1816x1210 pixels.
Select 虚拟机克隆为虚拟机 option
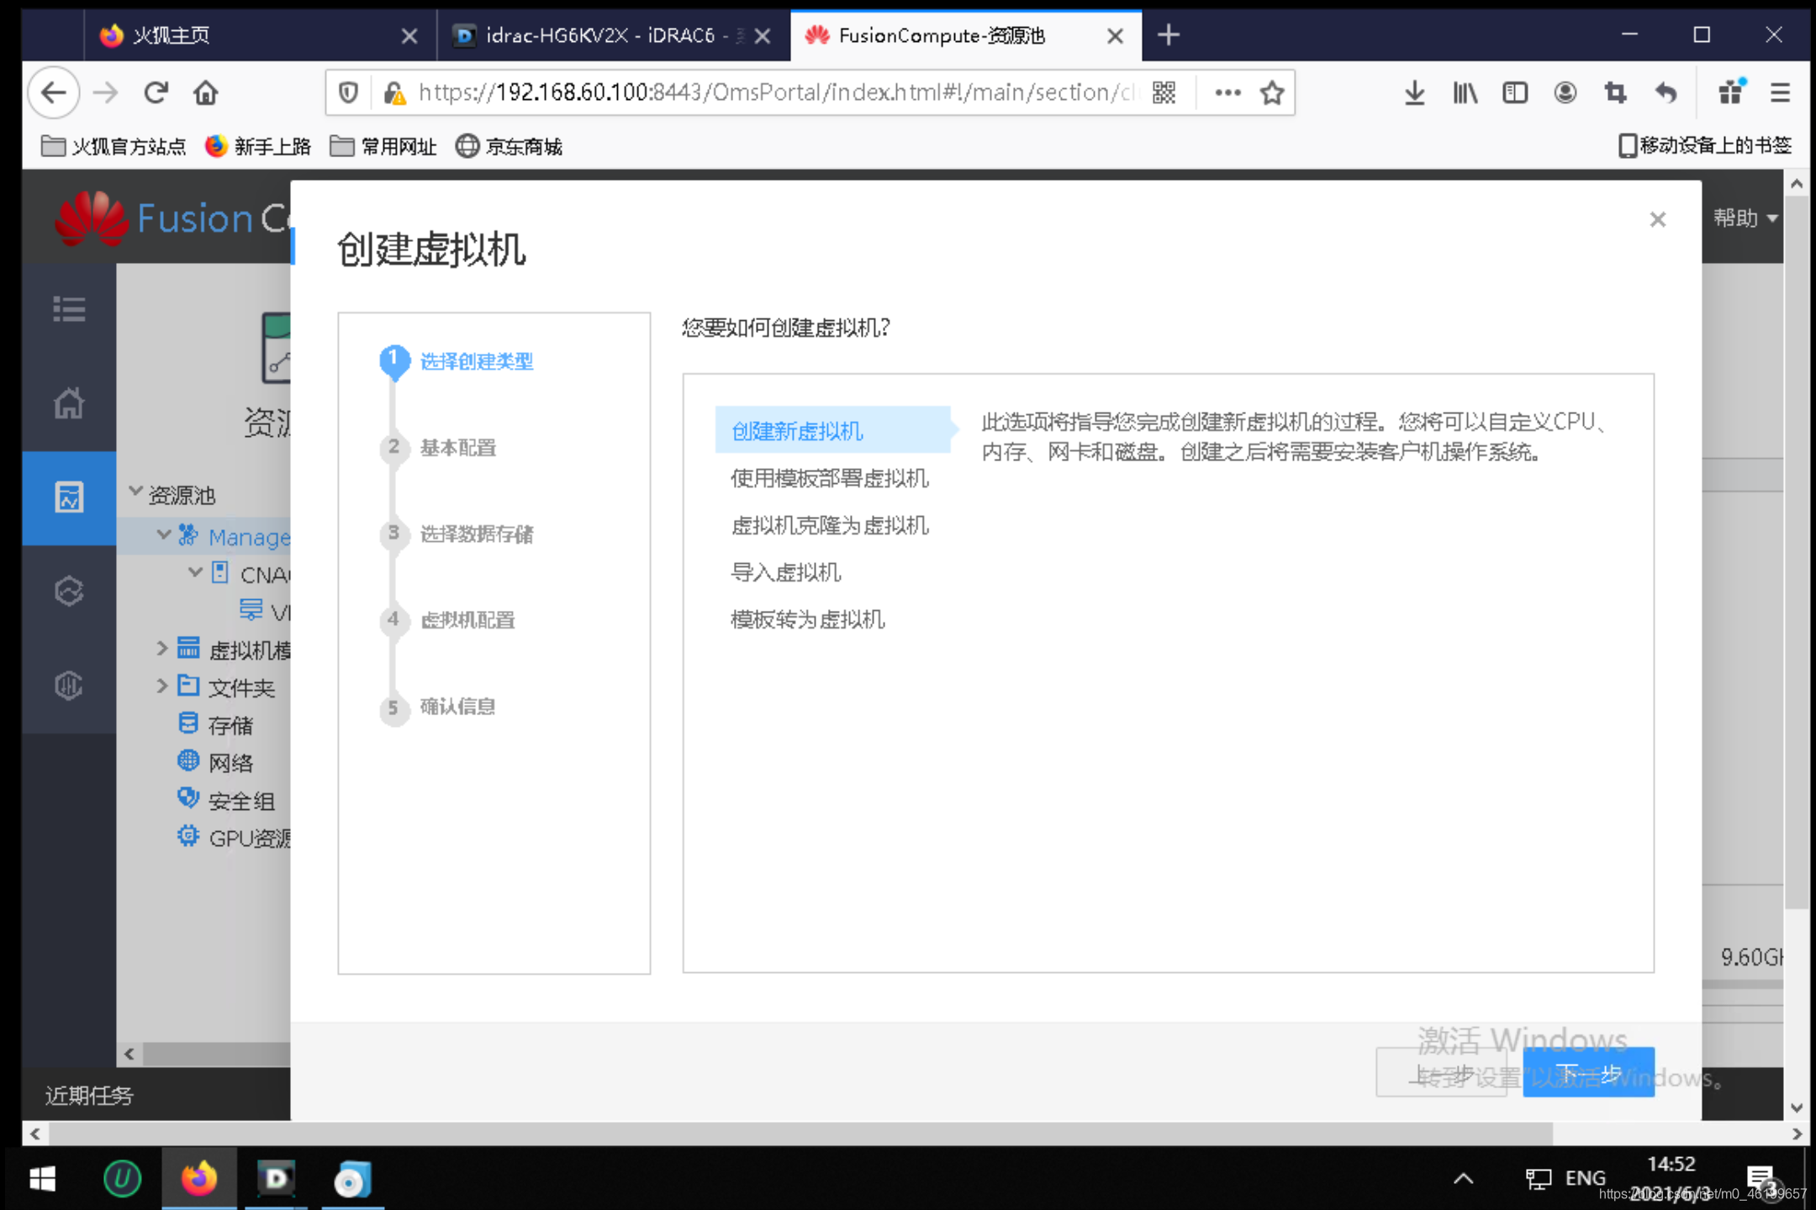[x=830, y=525]
